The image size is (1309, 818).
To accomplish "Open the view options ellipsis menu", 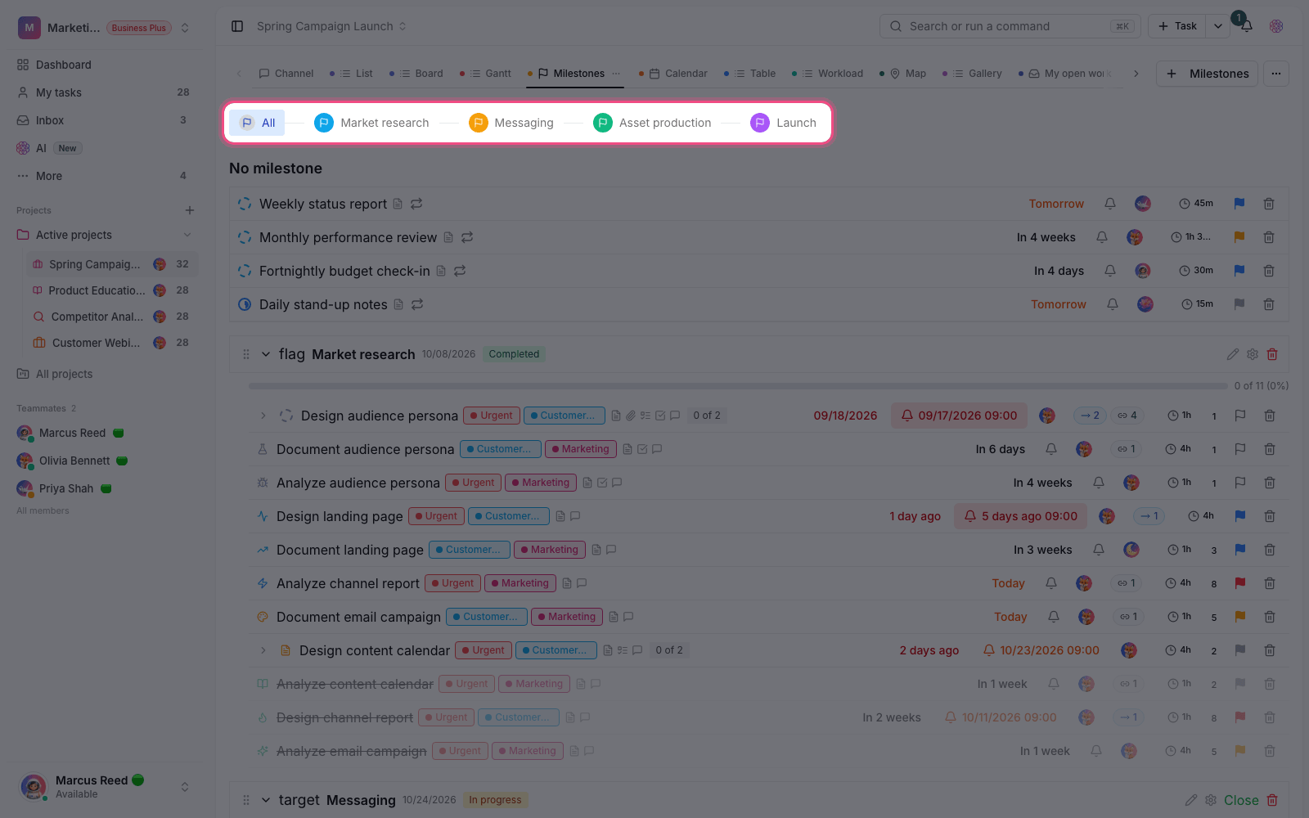I will 1276,74.
